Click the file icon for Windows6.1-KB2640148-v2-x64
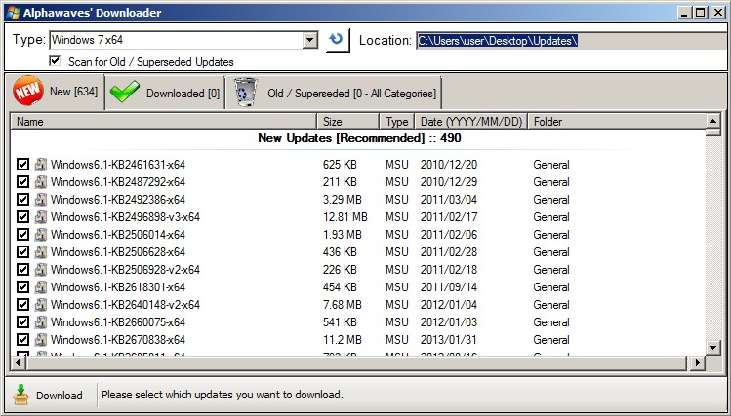Screen dimensions: 731x416 pyautogui.click(x=41, y=305)
